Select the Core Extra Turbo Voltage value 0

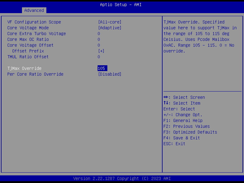[99, 34]
